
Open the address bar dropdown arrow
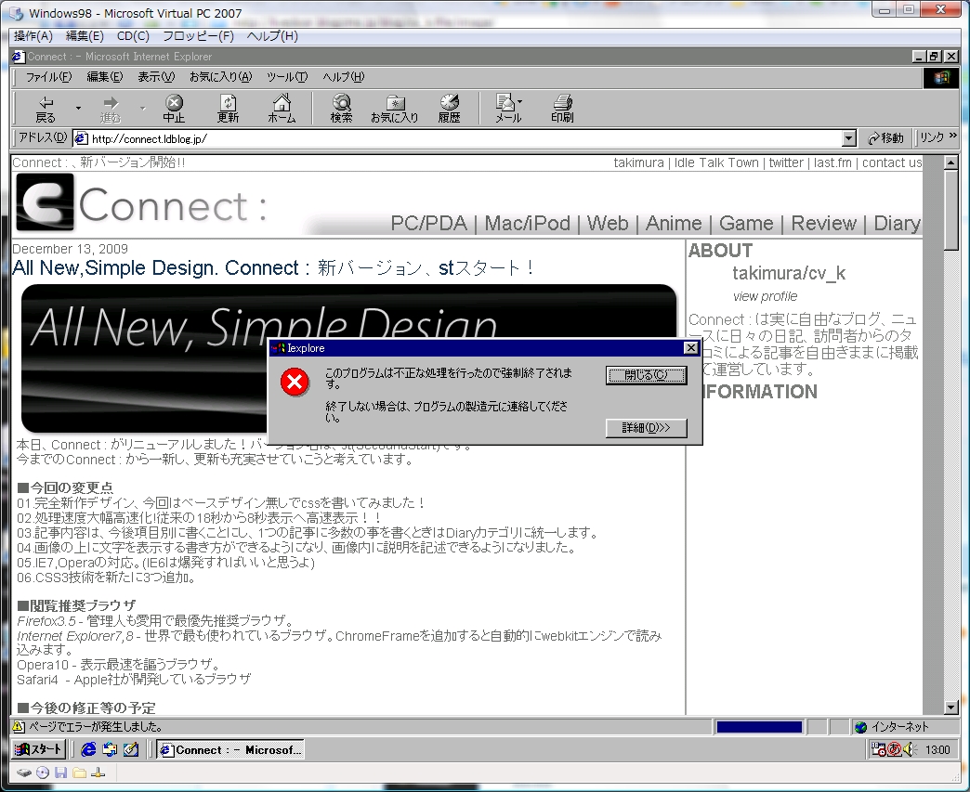click(x=849, y=138)
